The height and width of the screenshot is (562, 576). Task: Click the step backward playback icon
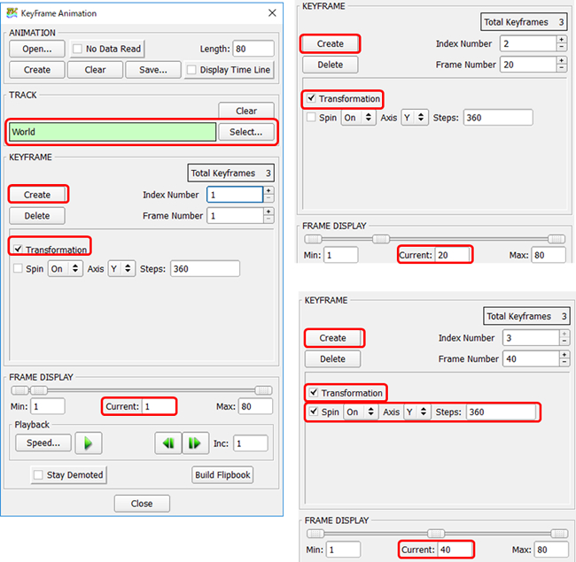coord(167,443)
